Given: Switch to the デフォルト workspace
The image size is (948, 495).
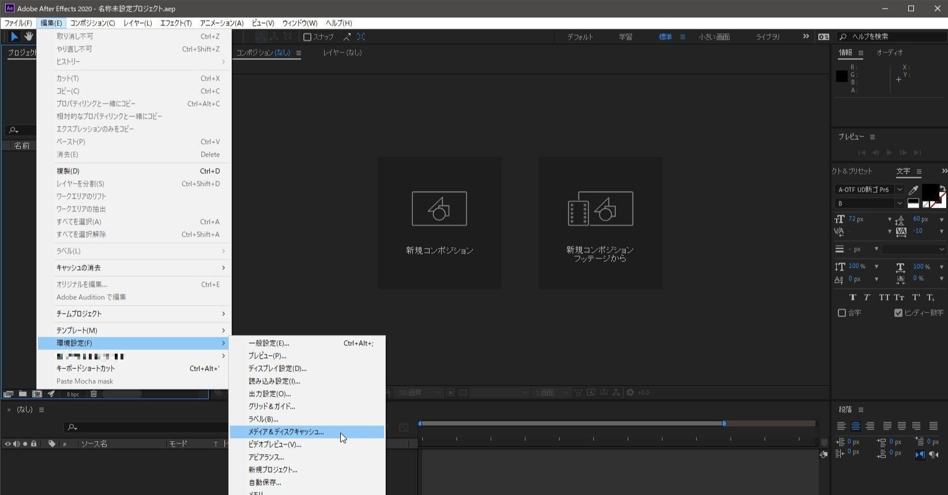Looking at the screenshot, I should [580, 37].
